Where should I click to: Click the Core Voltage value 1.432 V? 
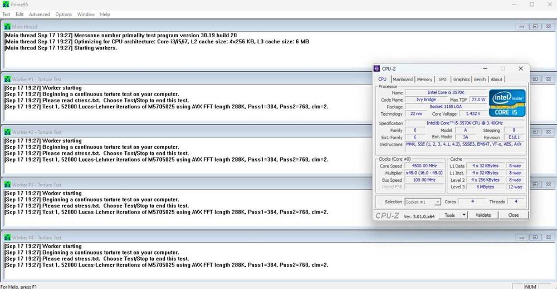pos(473,114)
